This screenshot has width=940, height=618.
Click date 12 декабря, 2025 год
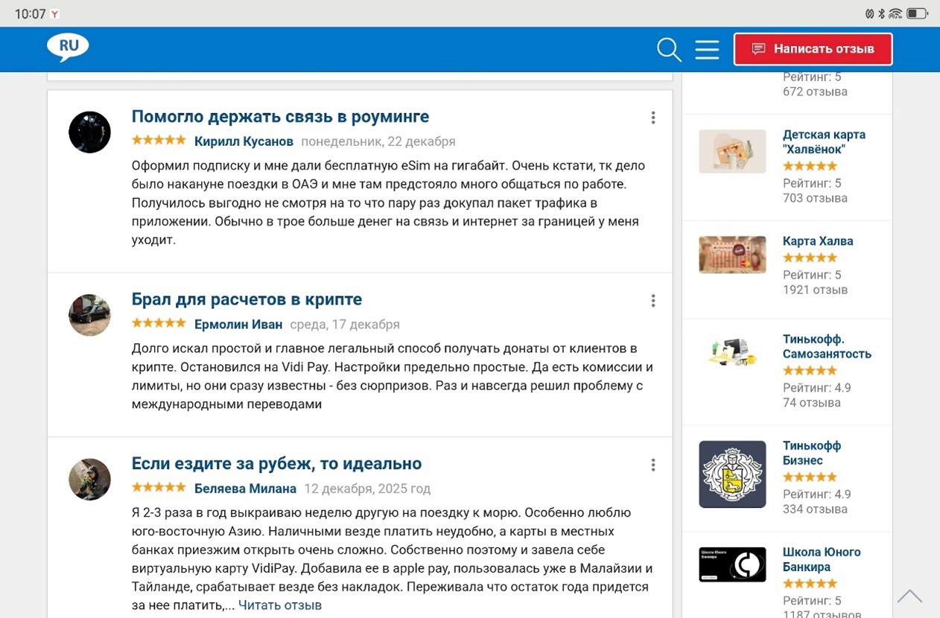[367, 489]
